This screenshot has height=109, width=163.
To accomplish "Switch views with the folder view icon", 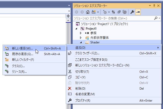I will click(x=94, y=12).
